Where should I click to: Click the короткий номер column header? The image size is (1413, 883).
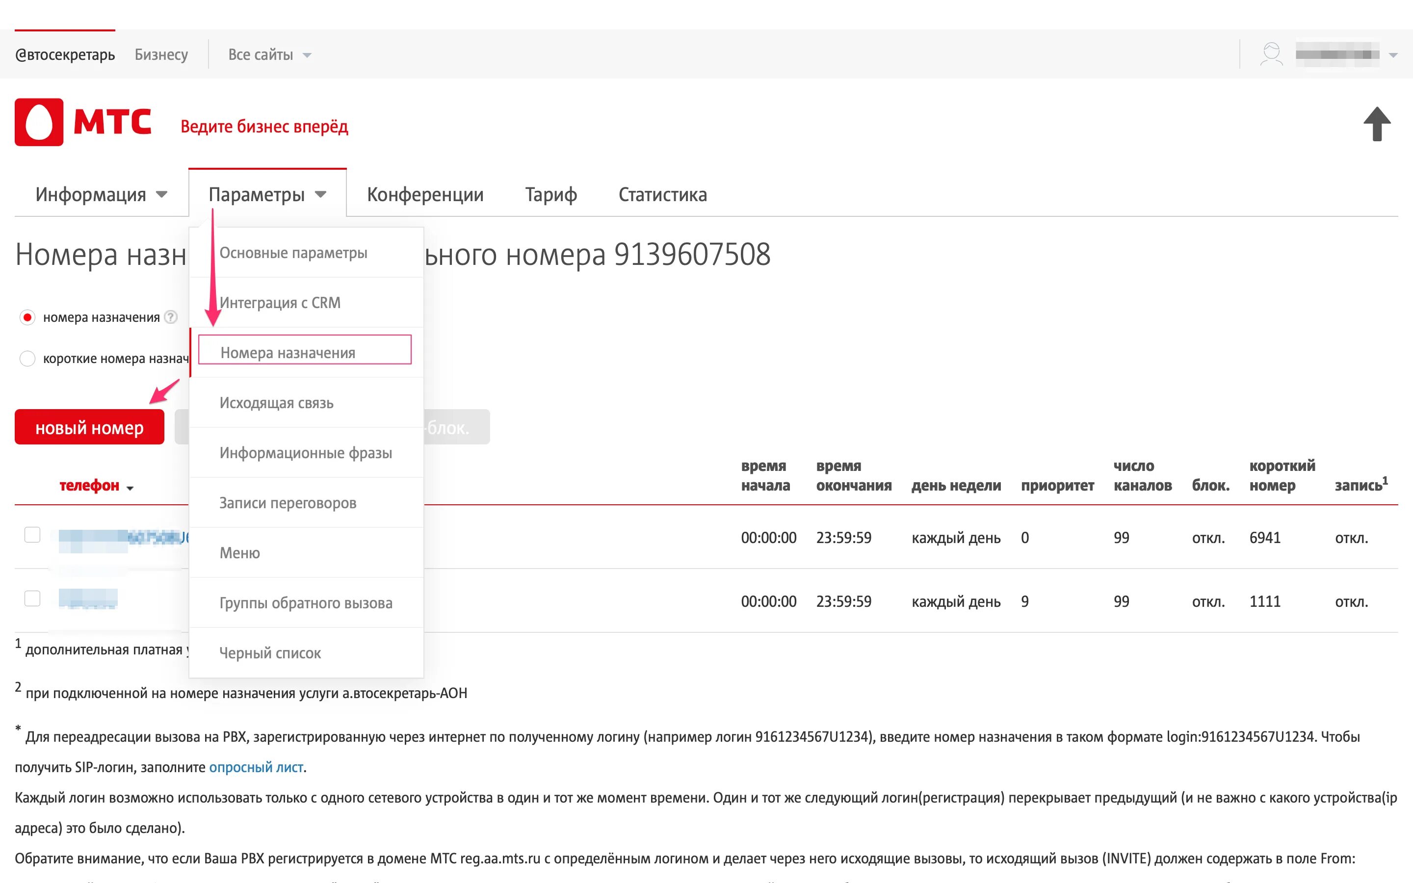(1282, 475)
